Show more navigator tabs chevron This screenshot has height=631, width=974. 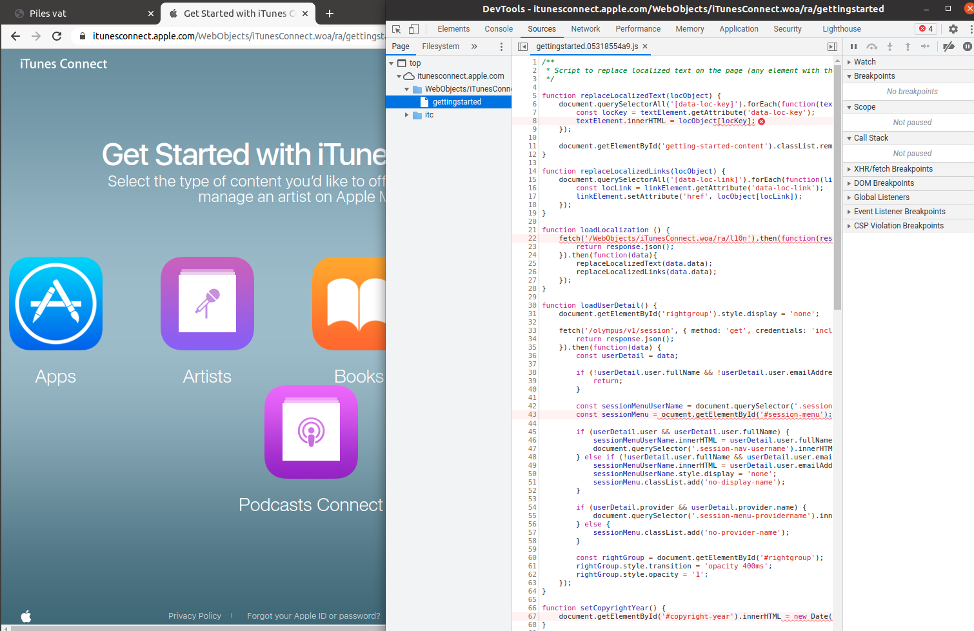pos(474,46)
